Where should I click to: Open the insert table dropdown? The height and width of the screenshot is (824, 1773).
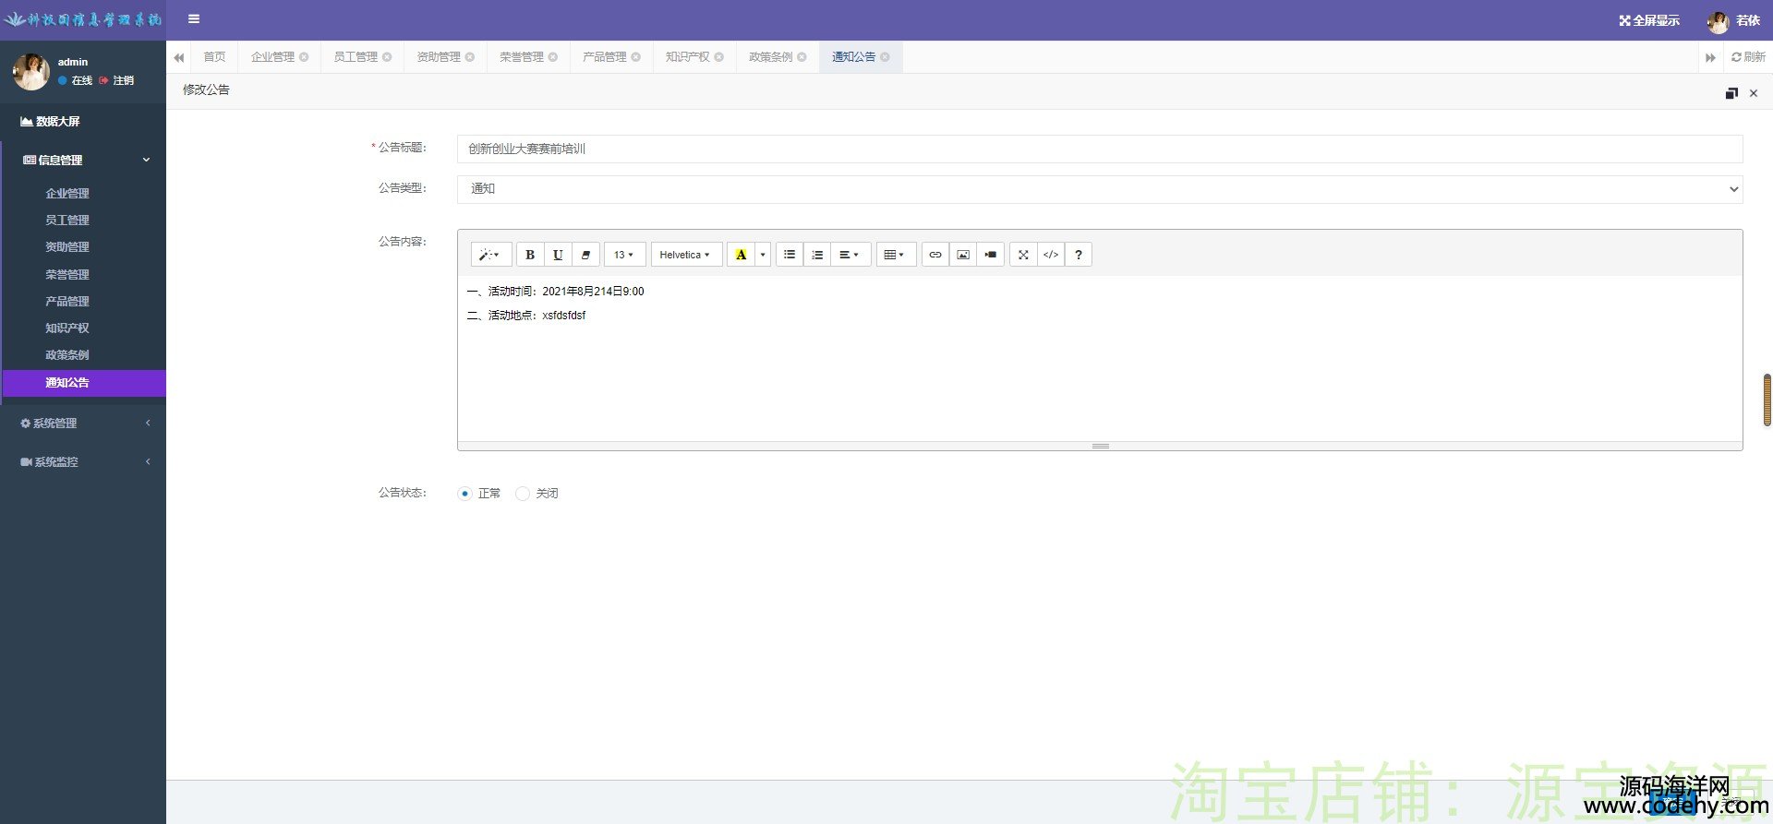[896, 255]
